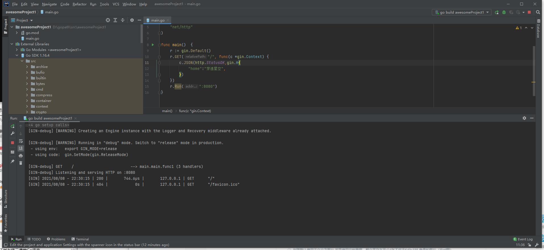Toggle the lock icon in the status bar

click(530, 245)
